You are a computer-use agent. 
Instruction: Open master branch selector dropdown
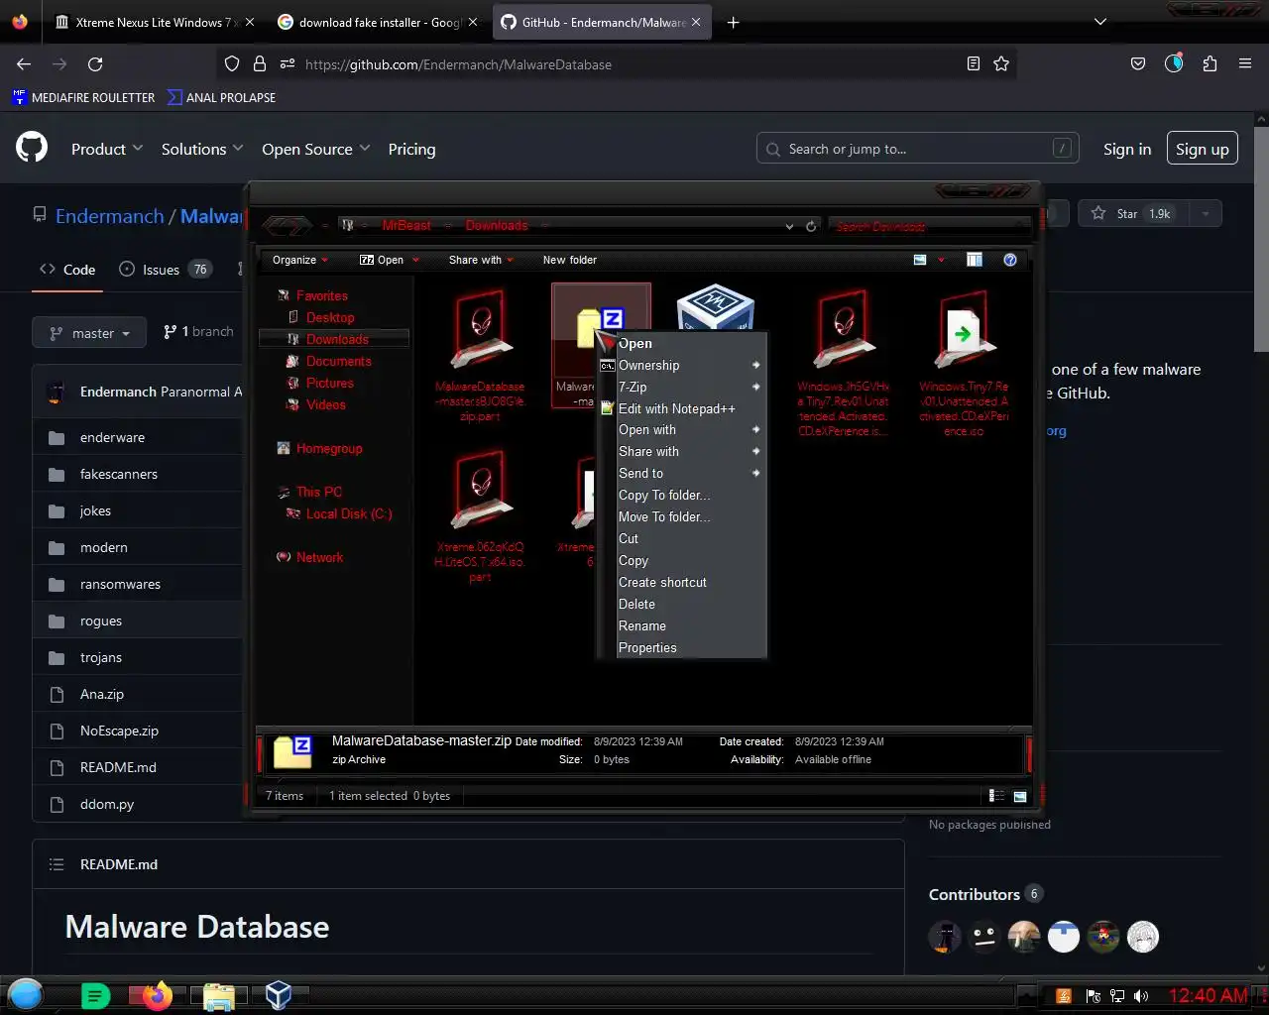[x=89, y=333]
